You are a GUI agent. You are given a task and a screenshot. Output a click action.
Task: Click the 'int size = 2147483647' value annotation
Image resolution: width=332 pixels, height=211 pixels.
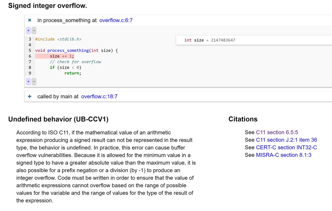click(x=210, y=40)
